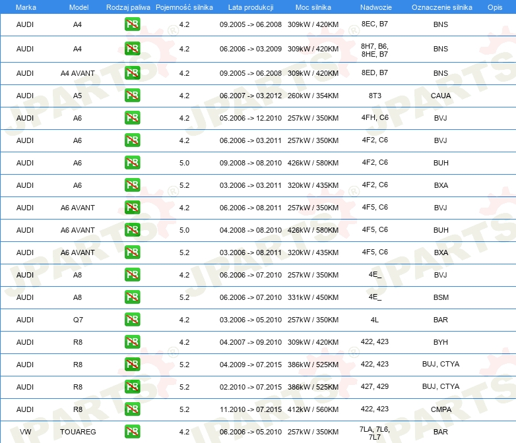Select the 4L body cell
516x443 pixels.
375,320
